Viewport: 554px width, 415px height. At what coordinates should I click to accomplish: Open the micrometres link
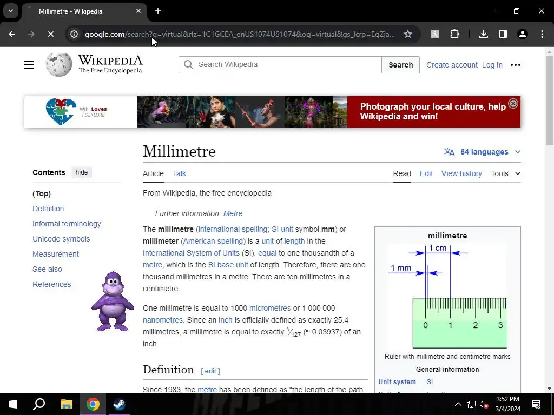(x=270, y=308)
